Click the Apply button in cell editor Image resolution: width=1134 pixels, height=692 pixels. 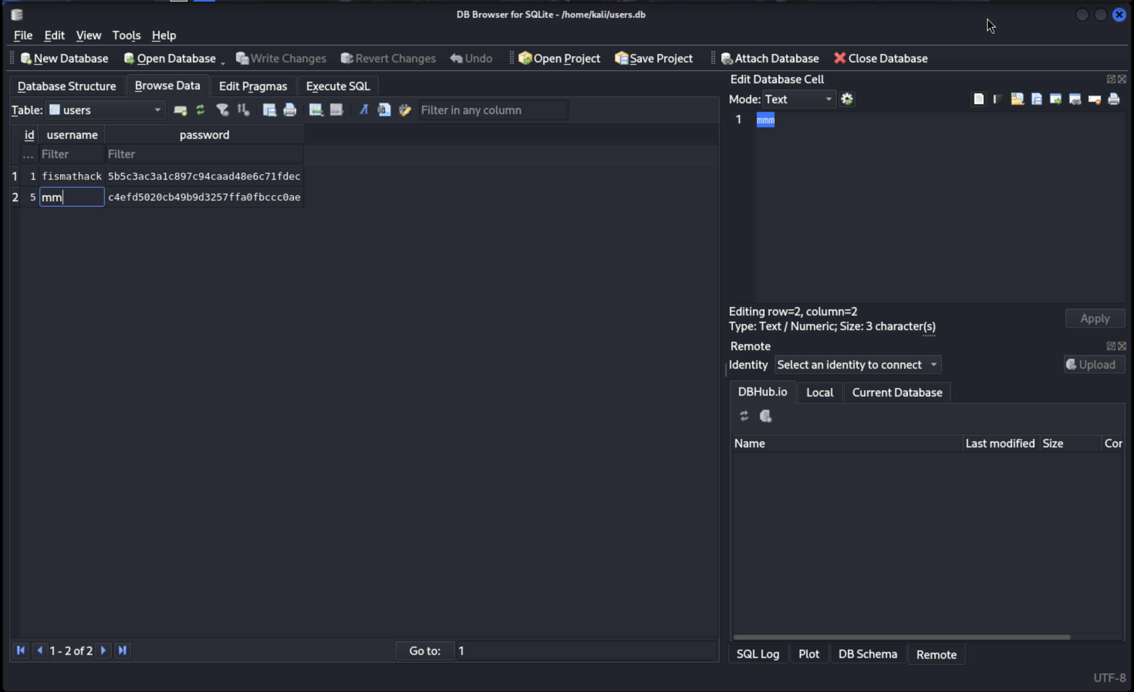point(1095,318)
